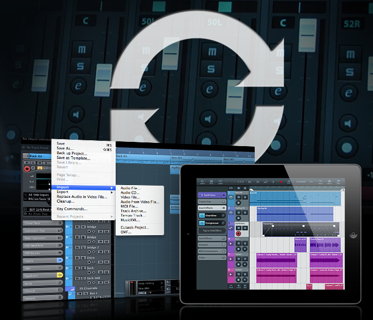Open Trance Saw instrument in Cubasis inspector
Image resolution: width=373 pixels, height=320 pixels.
click(x=212, y=202)
